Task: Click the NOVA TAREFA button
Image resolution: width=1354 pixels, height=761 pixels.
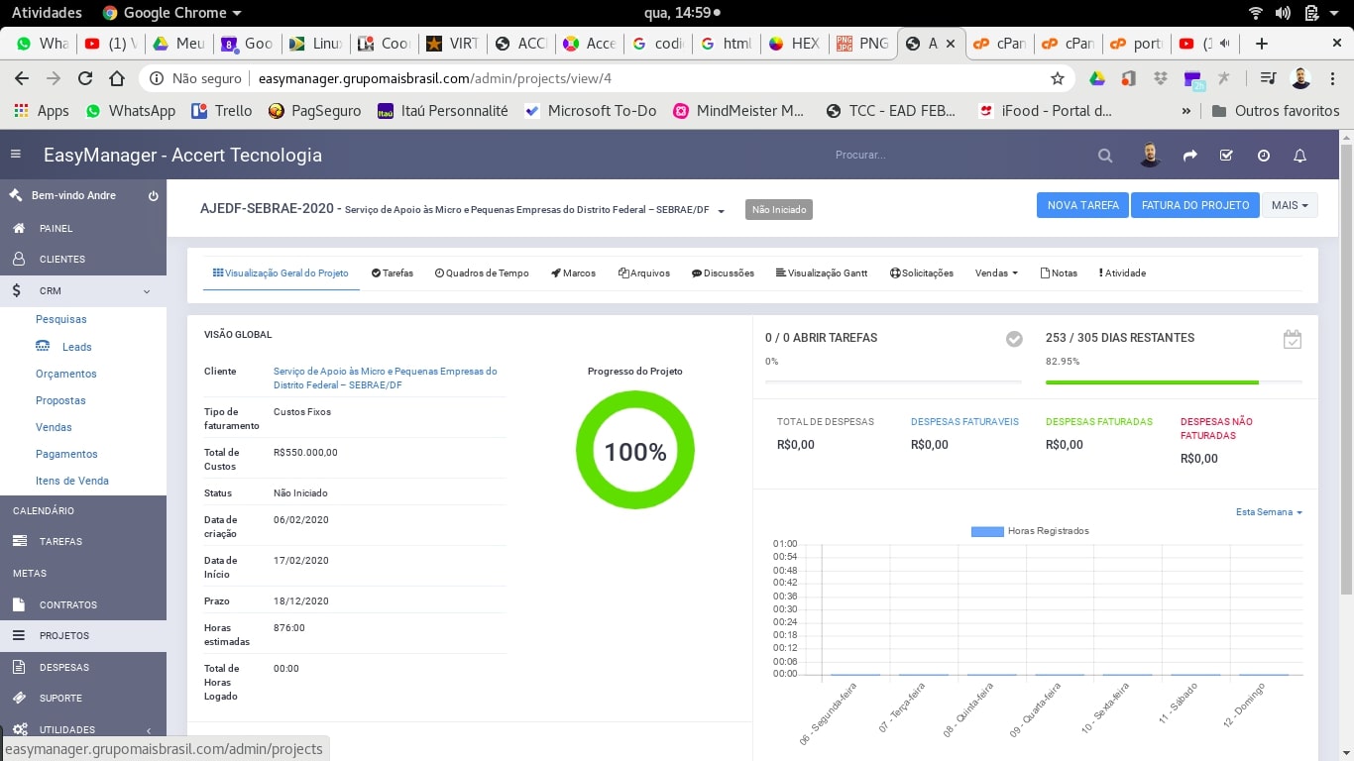Action: click(x=1082, y=205)
